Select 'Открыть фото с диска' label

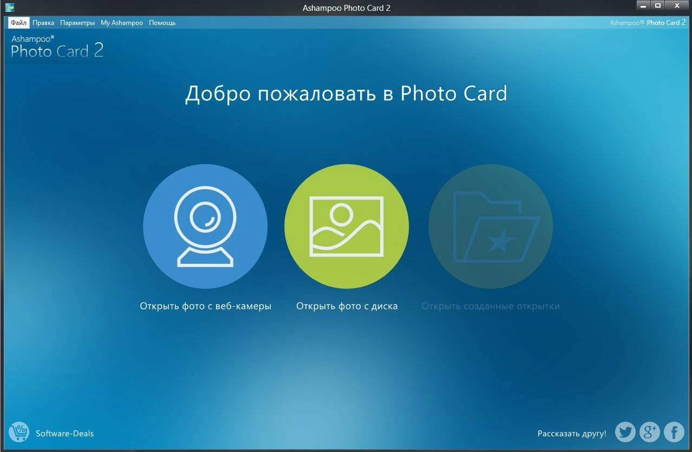click(347, 306)
